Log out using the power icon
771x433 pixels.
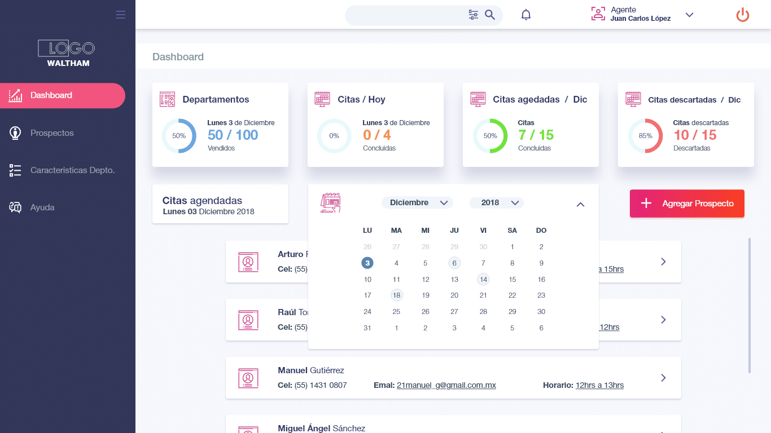tap(743, 15)
